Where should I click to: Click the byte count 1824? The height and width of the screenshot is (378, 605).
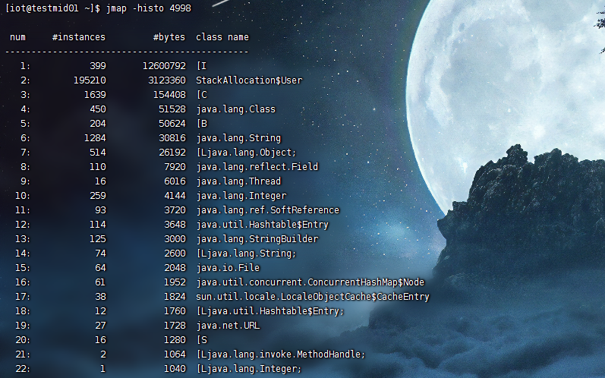tap(175, 297)
